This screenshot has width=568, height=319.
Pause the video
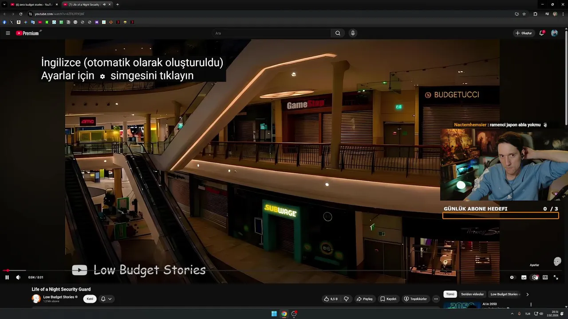pyautogui.click(x=7, y=277)
